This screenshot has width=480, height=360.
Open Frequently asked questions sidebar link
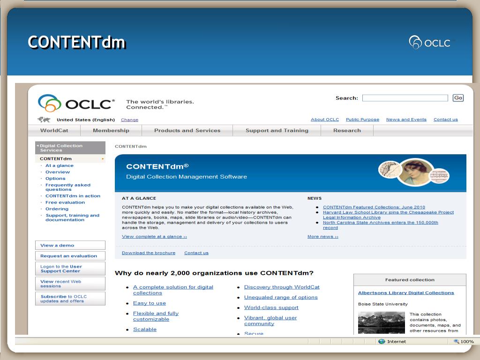(68, 187)
